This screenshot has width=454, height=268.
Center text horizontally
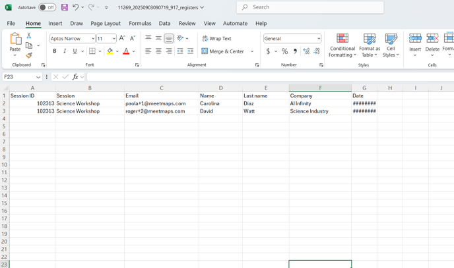(x=158, y=51)
